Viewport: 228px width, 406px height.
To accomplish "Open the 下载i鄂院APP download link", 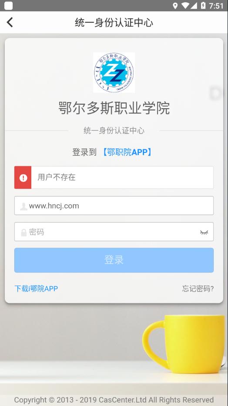I will pyautogui.click(x=36, y=289).
